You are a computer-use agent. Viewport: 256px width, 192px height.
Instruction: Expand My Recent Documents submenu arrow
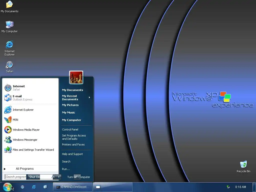[89, 97]
